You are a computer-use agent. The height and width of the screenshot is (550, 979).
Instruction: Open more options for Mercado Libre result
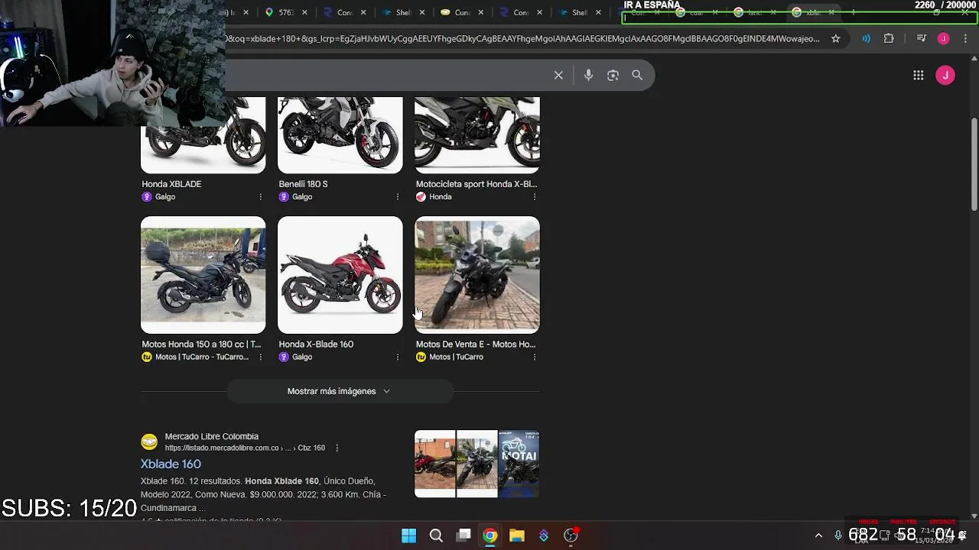337,448
